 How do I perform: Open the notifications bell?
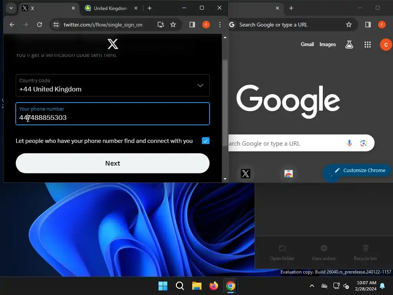click(383, 286)
